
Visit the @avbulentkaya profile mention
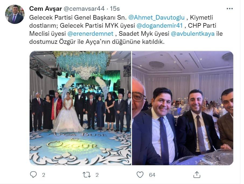pyautogui.click(x=193, y=34)
